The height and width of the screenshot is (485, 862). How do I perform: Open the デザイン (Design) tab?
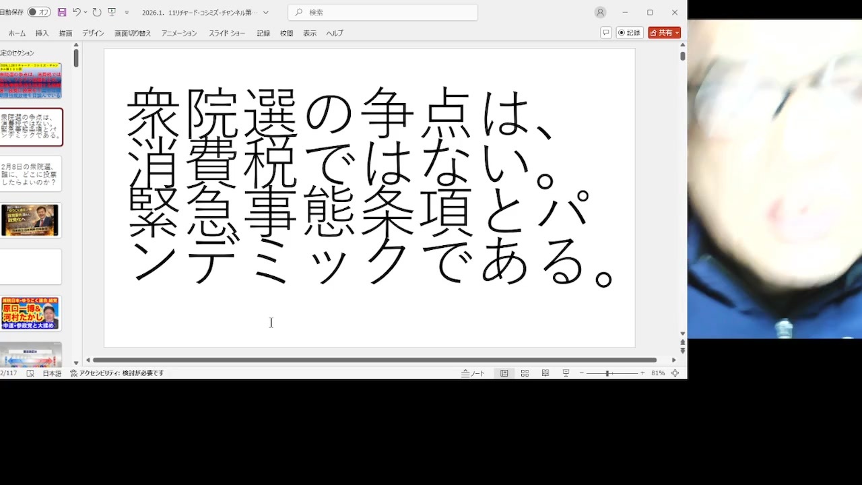(x=93, y=33)
